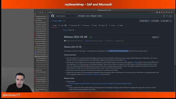
Task: Open the release author's avatar
Action: click(x=65, y=41)
